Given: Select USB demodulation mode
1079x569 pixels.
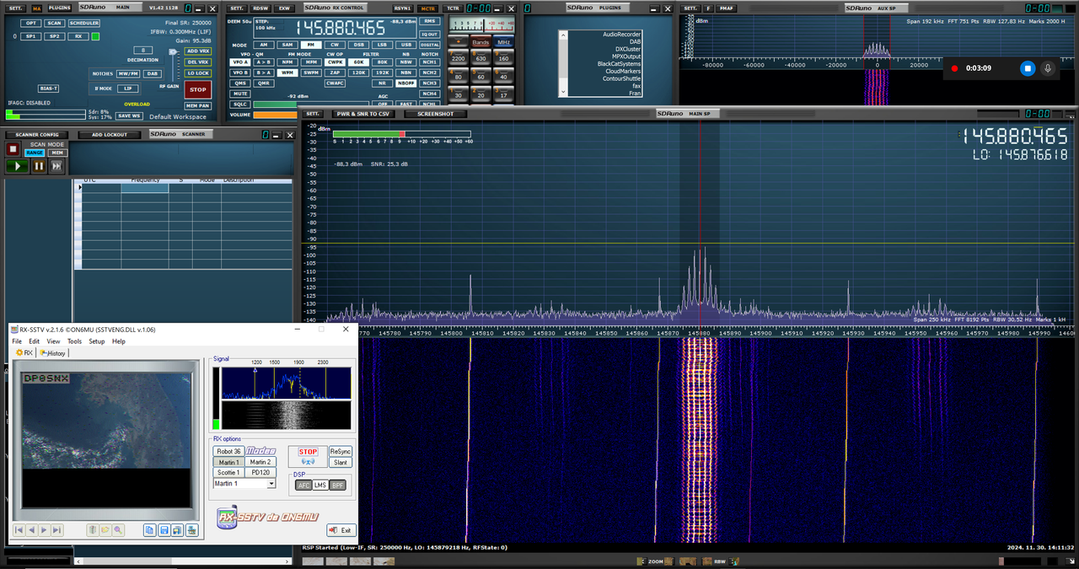Looking at the screenshot, I should tap(405, 45).
